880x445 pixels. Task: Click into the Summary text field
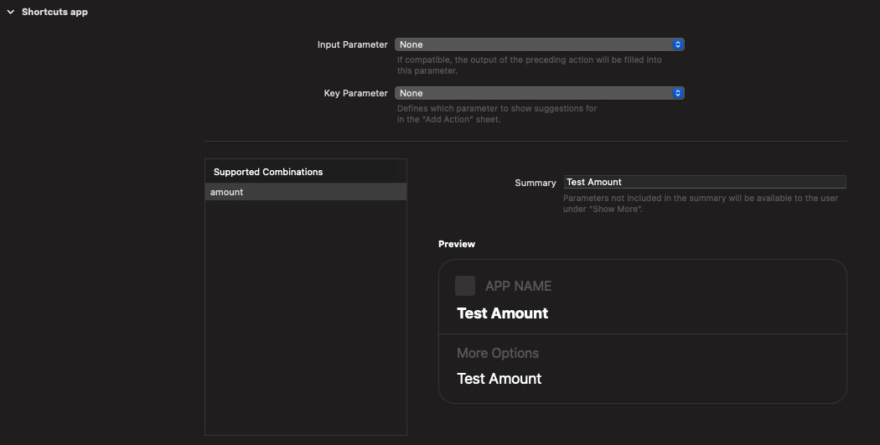pyautogui.click(x=705, y=182)
